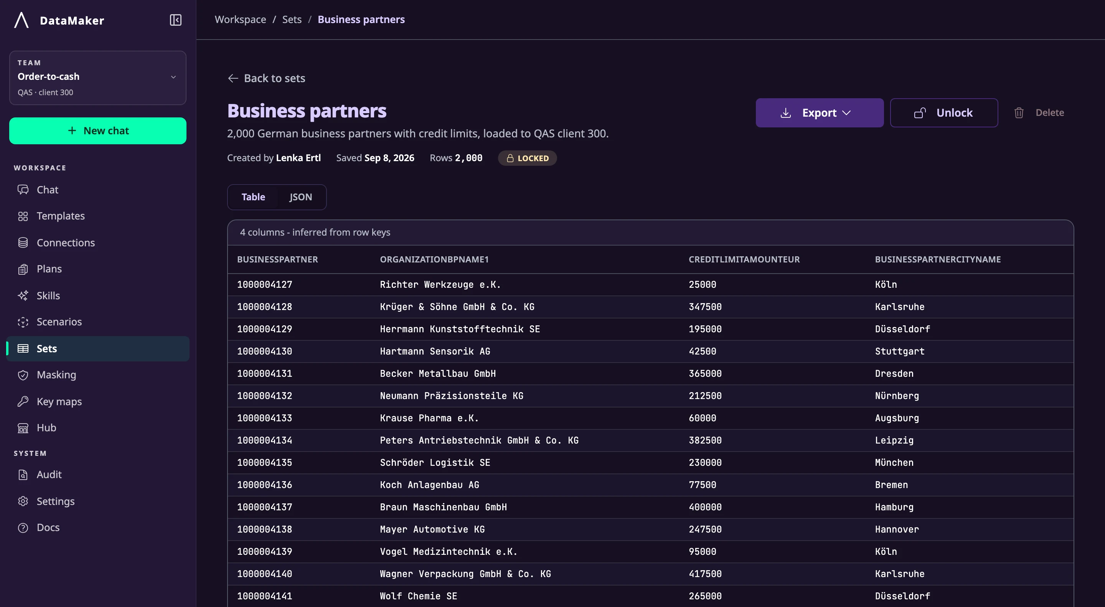Select the Audit menu label

pyautogui.click(x=49, y=475)
